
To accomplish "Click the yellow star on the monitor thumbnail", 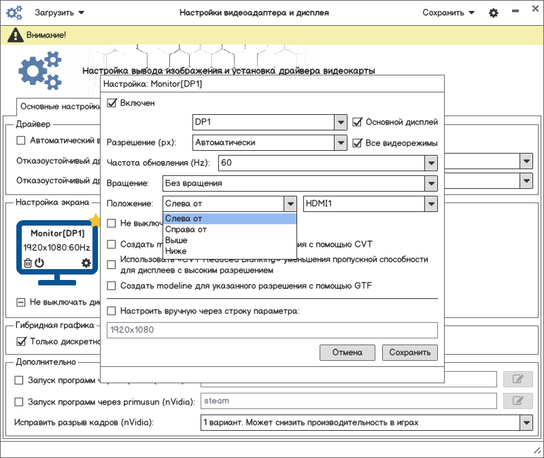I will [x=95, y=220].
